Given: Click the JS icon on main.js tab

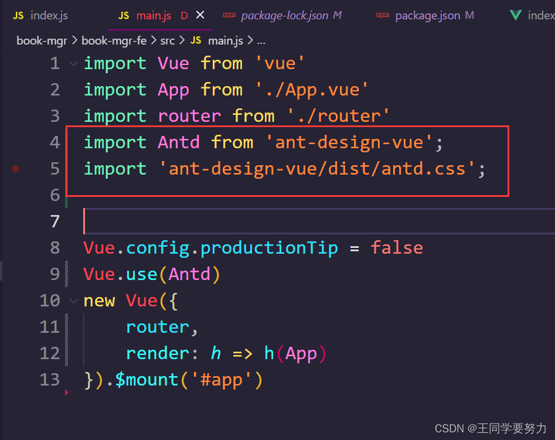Looking at the screenshot, I should click(x=124, y=16).
